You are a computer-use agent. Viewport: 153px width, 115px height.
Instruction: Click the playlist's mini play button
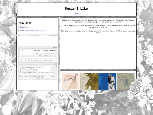point(39,78)
